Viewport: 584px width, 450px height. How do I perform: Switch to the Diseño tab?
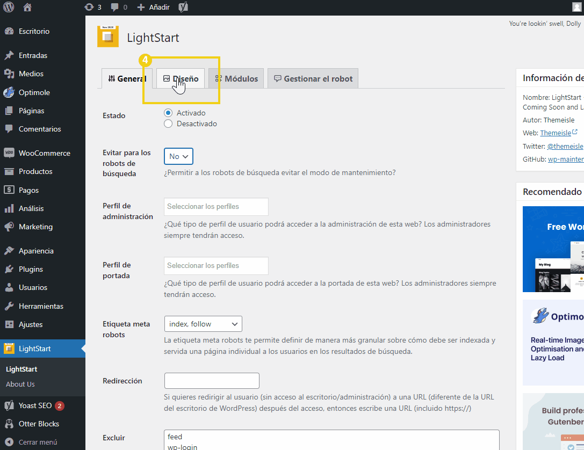tap(181, 78)
